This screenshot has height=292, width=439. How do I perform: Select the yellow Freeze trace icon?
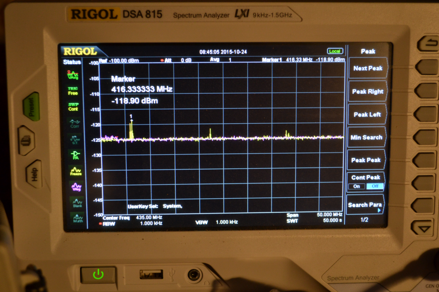(x=76, y=171)
